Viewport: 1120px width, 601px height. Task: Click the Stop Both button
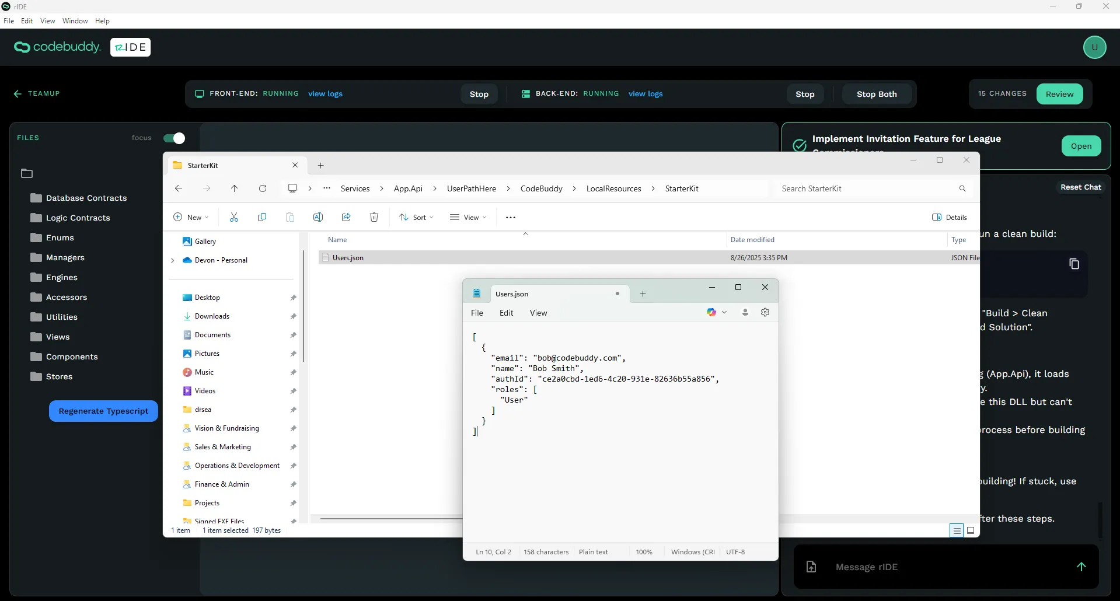tap(877, 94)
